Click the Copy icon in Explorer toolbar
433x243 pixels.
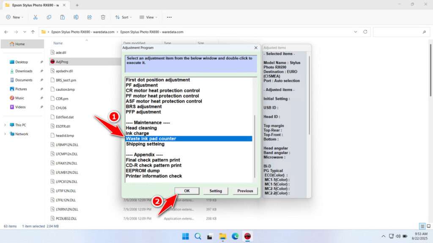pos(49,17)
